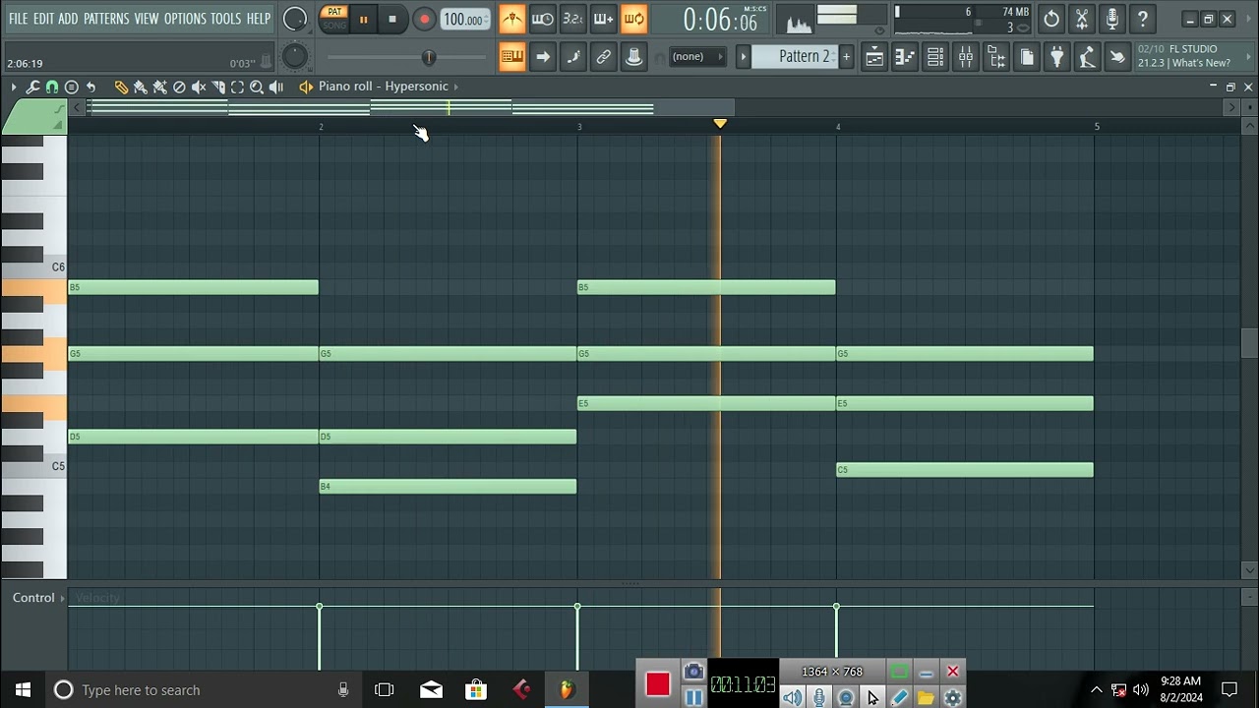This screenshot has width=1259, height=708.
Task: Add a new pattern with the plus button
Action: coord(846,57)
